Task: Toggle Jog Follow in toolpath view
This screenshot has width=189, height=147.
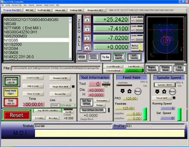Action: click(x=179, y=69)
